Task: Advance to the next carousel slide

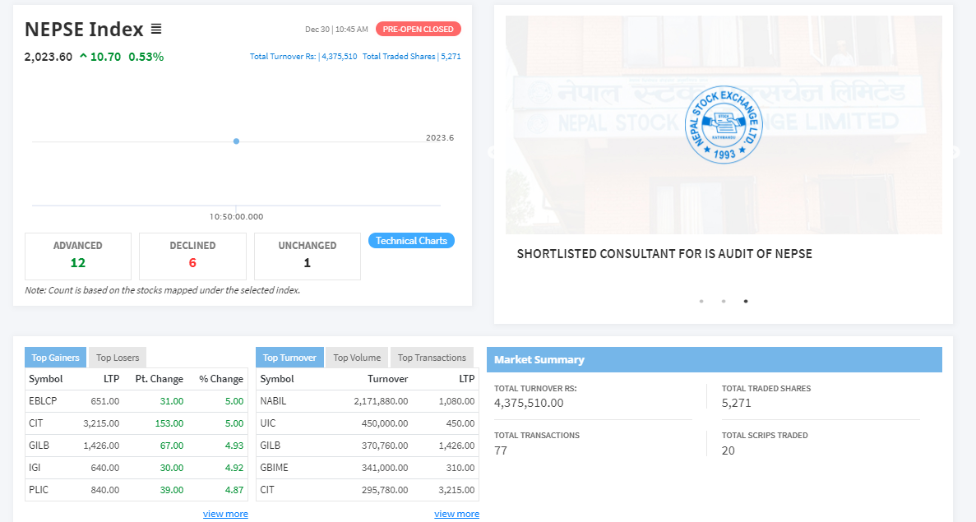Action: coord(955,152)
